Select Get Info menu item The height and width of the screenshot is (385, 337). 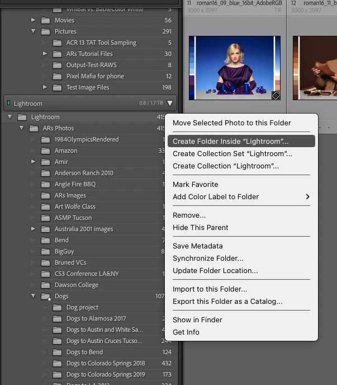[x=241, y=332]
